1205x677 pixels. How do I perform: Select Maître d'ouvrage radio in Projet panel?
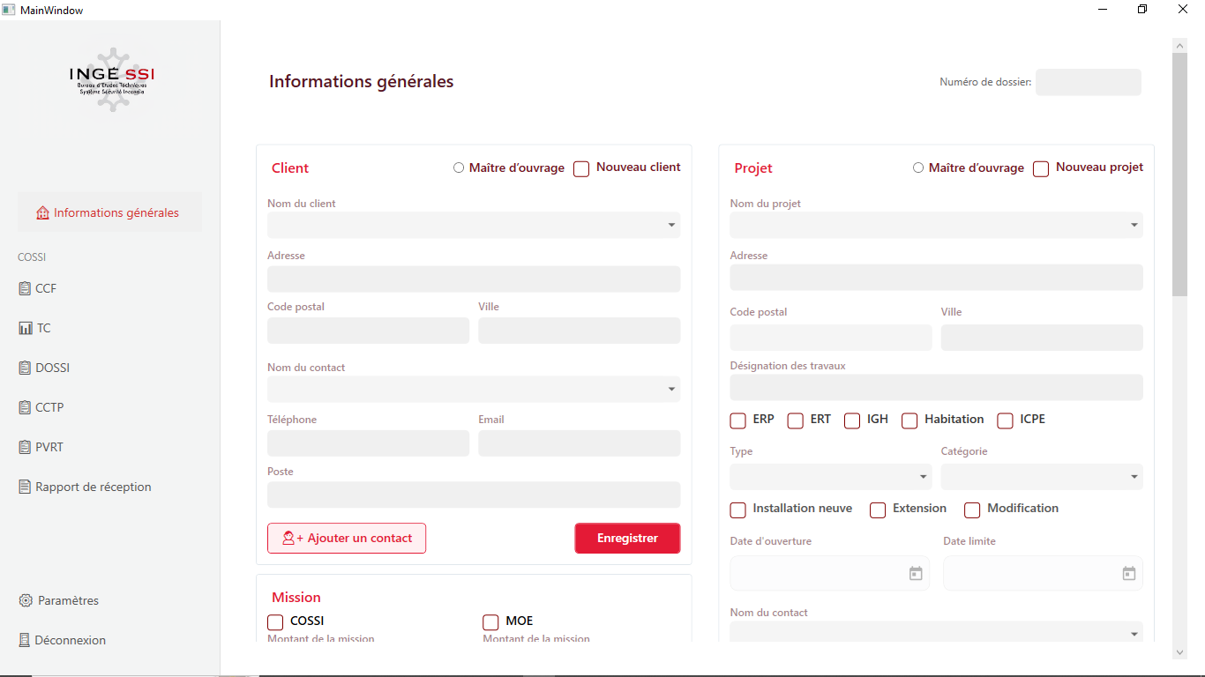click(918, 167)
